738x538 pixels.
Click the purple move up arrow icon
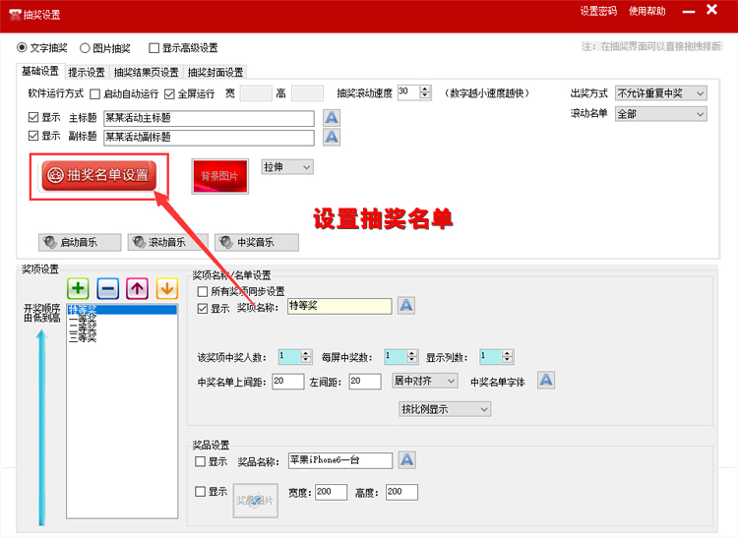coord(137,289)
